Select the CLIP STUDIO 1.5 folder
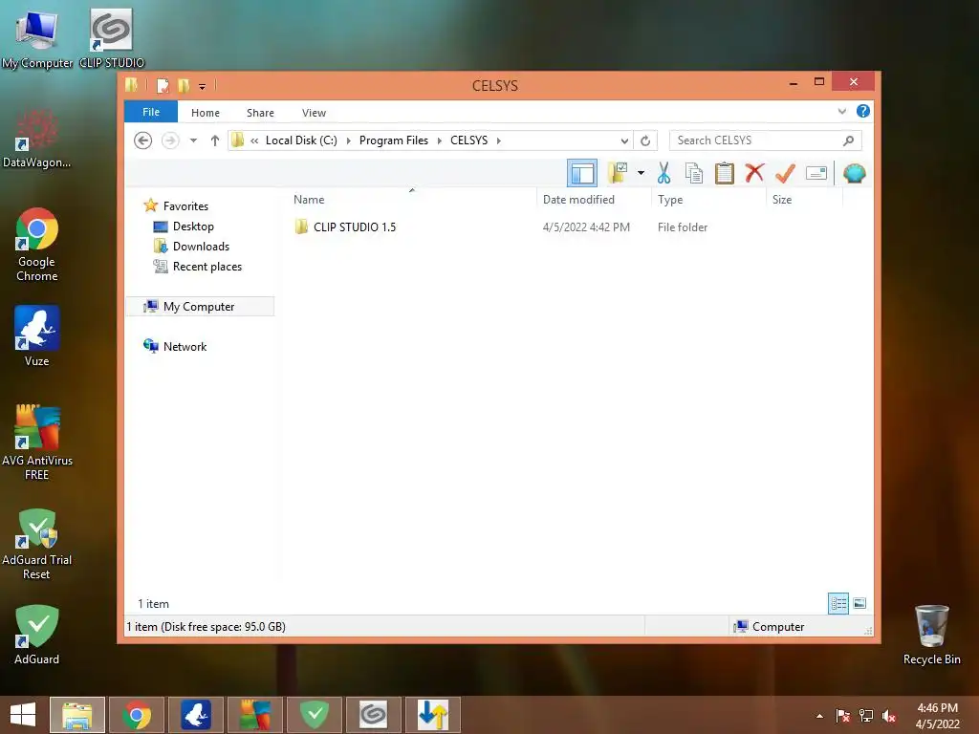This screenshot has height=734, width=979. 355,227
